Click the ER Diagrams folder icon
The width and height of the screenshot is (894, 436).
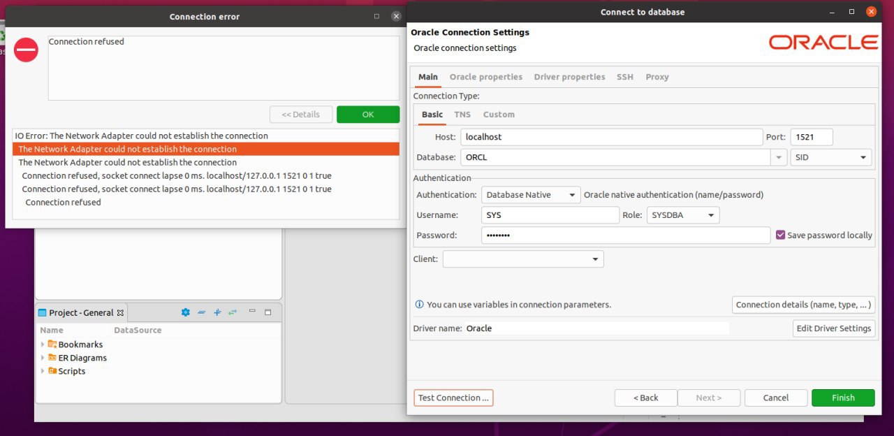[x=52, y=357]
